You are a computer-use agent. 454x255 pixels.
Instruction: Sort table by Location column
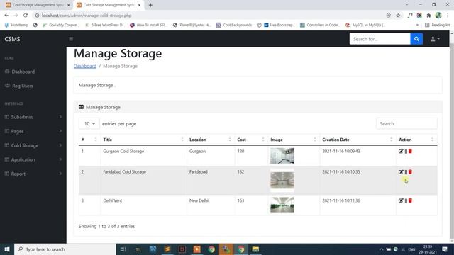(x=211, y=140)
